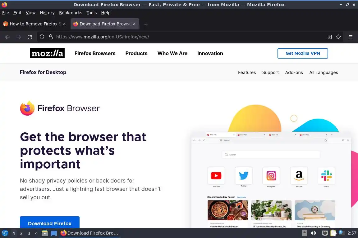Toggle Reader View icon in address bar
Image resolution: width=358 pixels, height=238 pixels.
(329, 37)
